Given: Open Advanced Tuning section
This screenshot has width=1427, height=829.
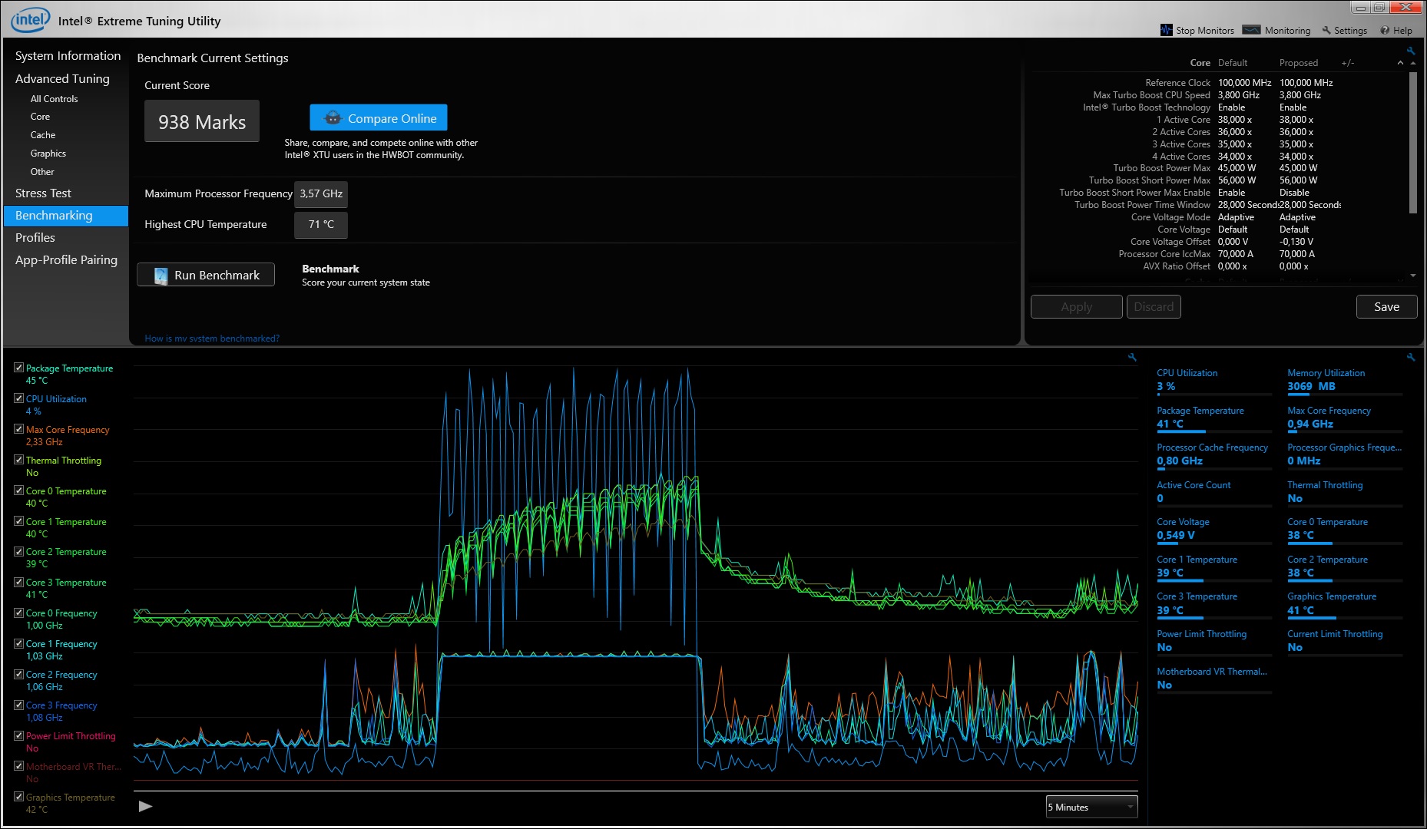Looking at the screenshot, I should [62, 78].
